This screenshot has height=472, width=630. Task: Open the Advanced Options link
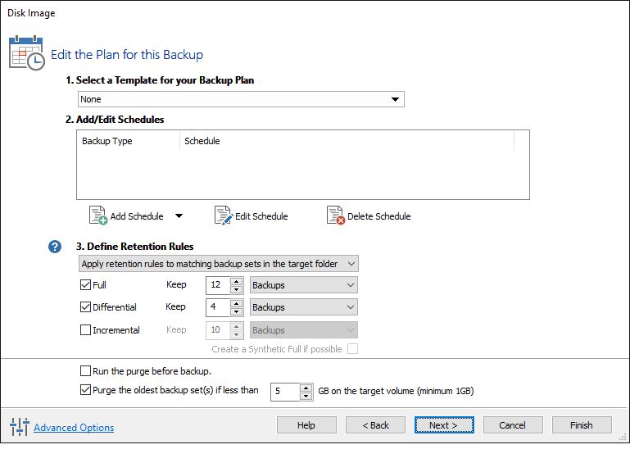pyautogui.click(x=74, y=428)
